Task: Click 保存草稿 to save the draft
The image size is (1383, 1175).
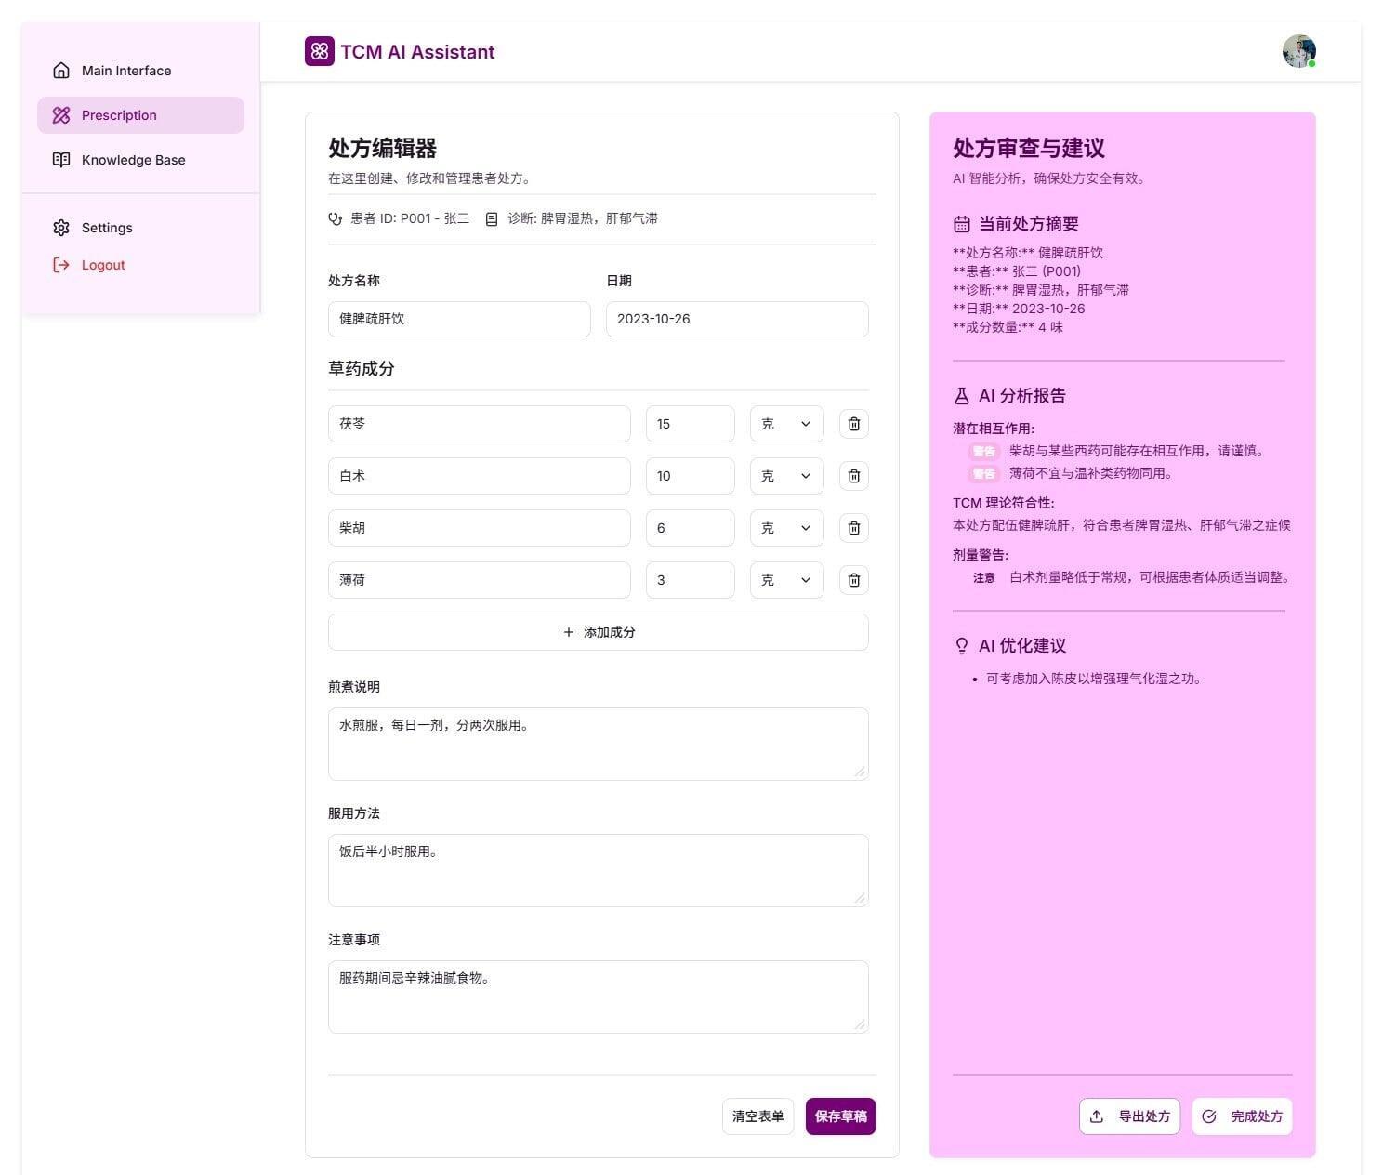Action: (840, 1116)
